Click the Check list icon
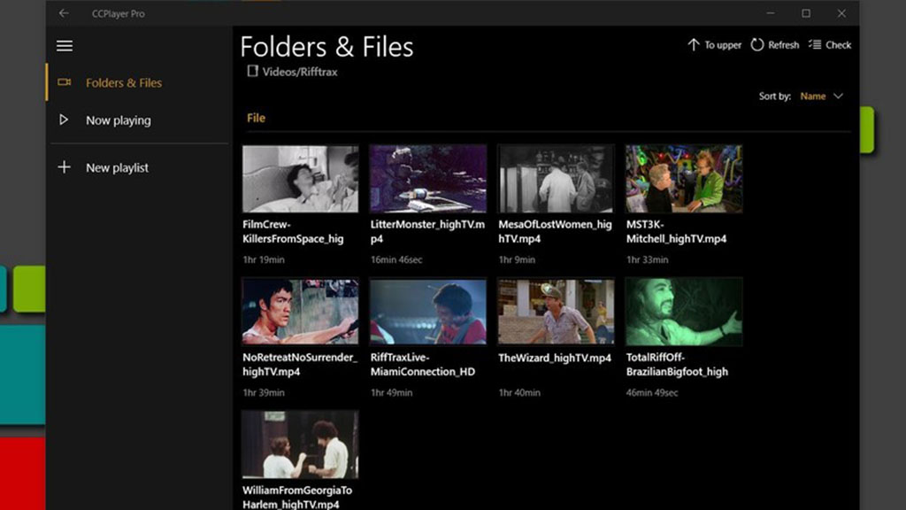 coord(815,44)
